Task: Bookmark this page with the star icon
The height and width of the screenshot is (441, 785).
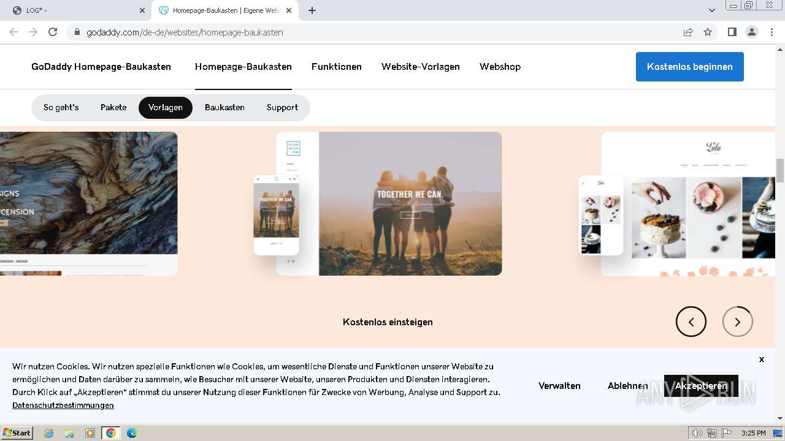Action: (708, 32)
